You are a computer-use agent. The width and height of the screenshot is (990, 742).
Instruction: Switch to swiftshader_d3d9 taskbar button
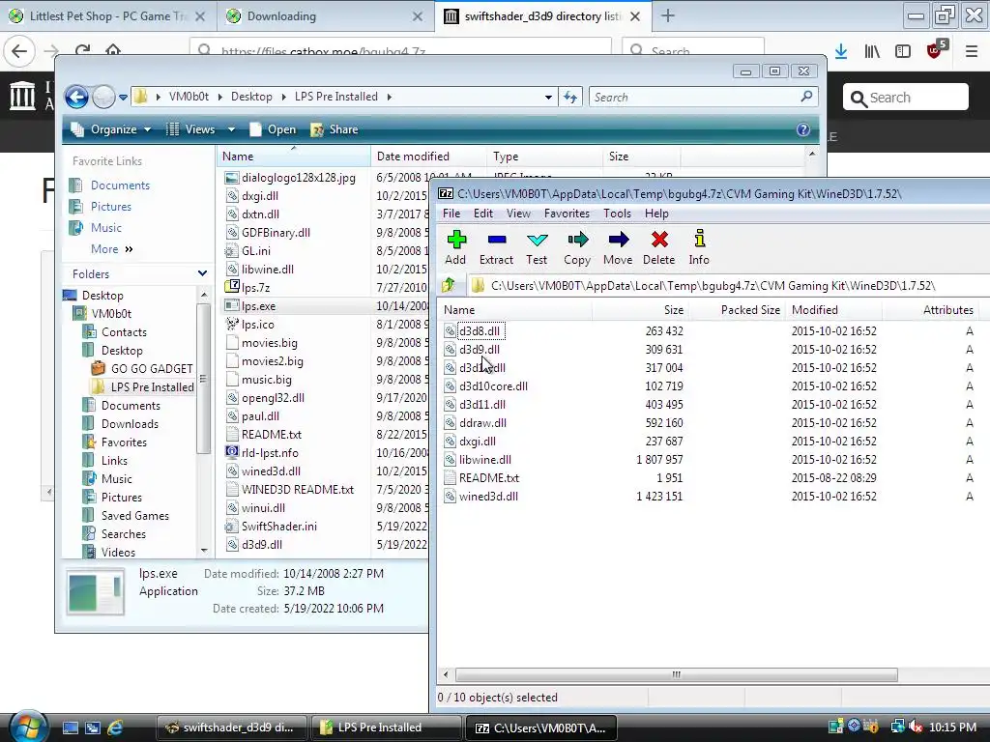(x=232, y=728)
